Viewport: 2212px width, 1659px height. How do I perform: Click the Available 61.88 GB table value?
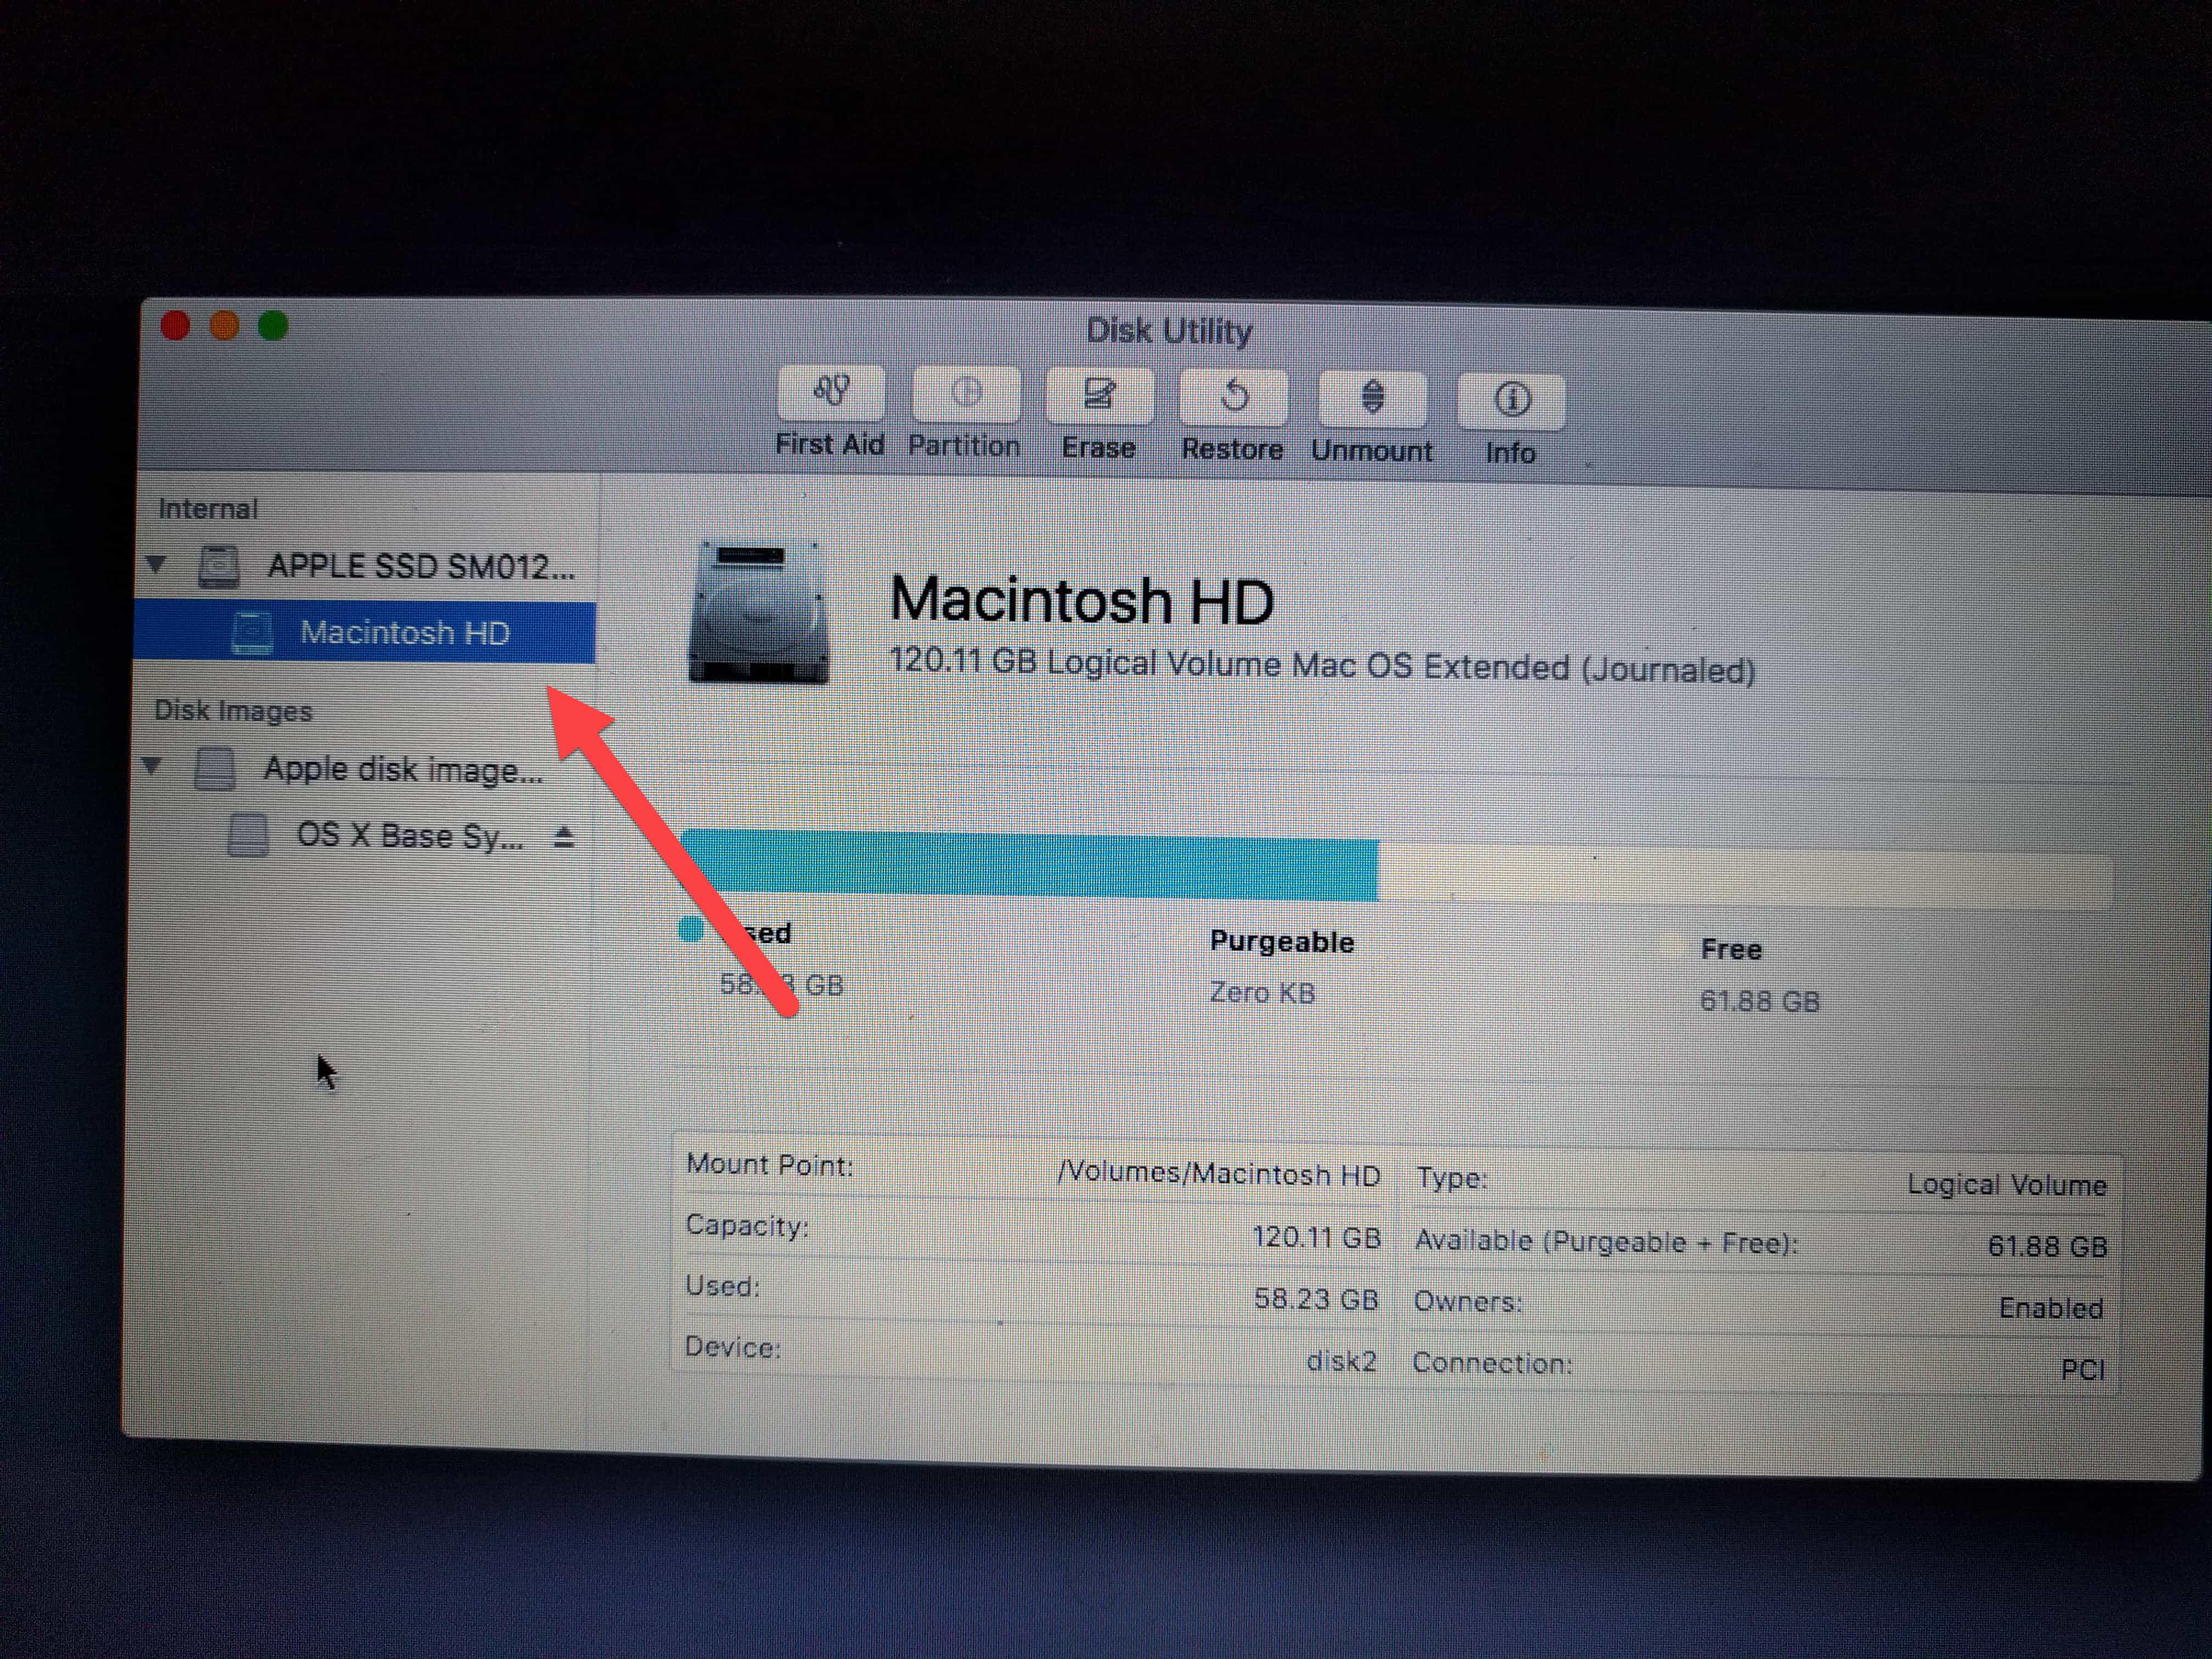click(2047, 1246)
